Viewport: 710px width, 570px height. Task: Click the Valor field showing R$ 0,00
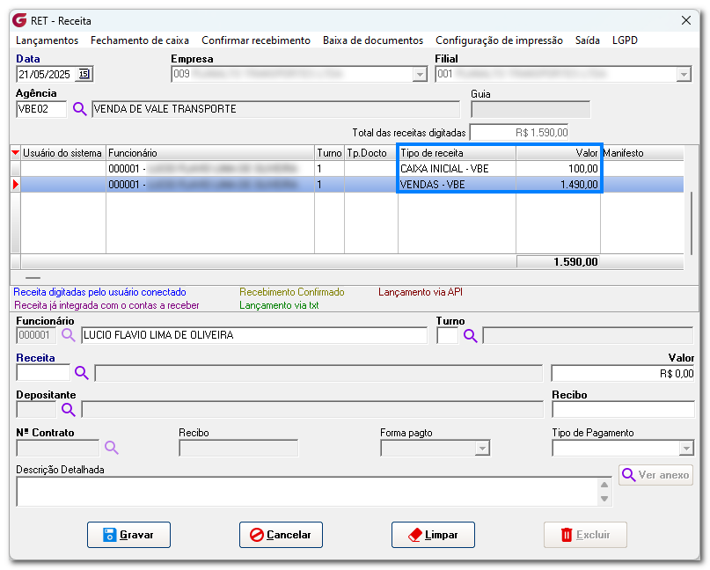point(623,374)
